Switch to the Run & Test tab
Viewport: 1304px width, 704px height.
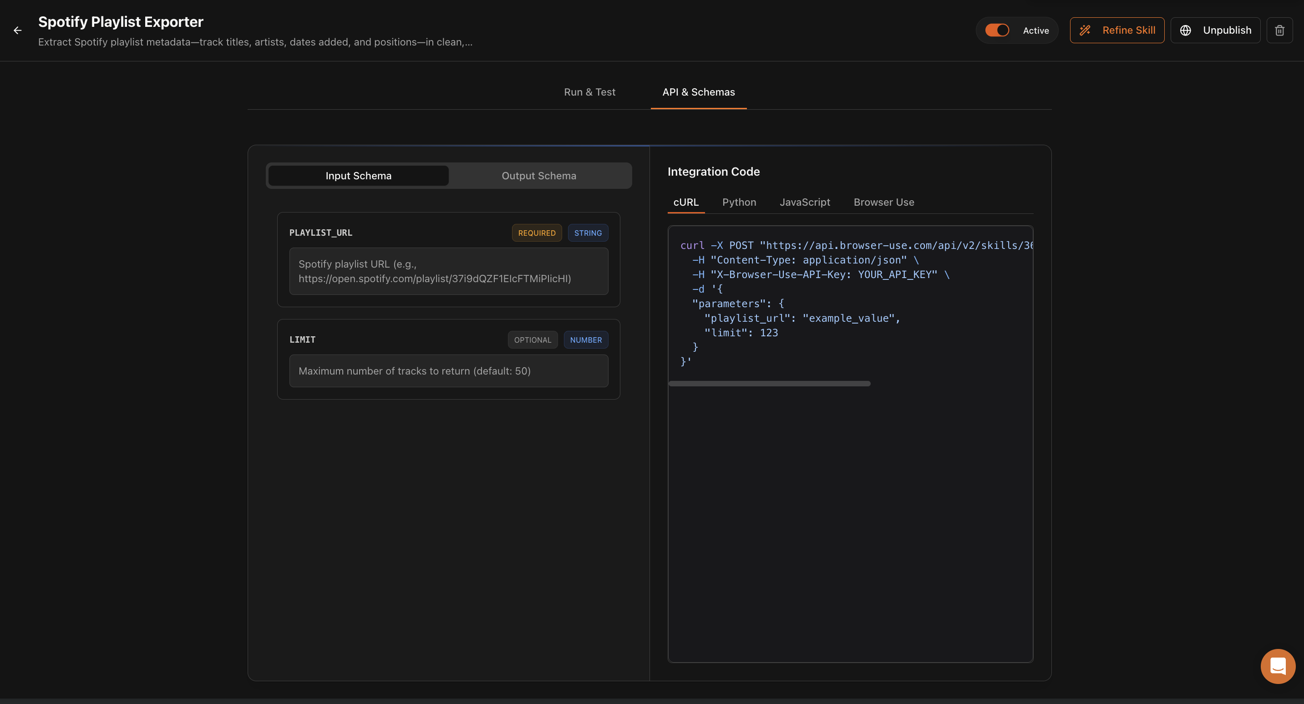click(589, 92)
